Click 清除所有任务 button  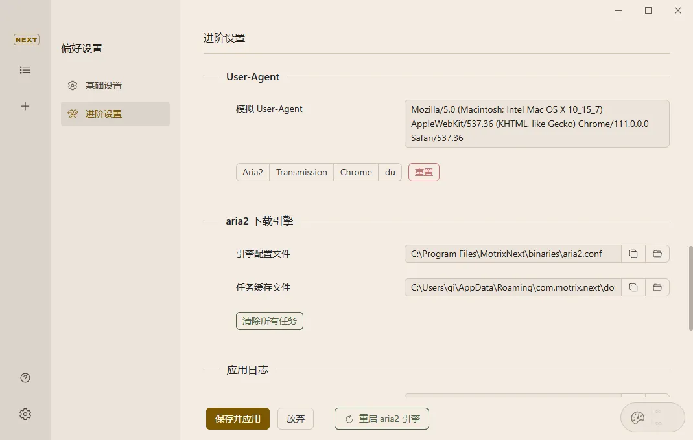pyautogui.click(x=270, y=321)
